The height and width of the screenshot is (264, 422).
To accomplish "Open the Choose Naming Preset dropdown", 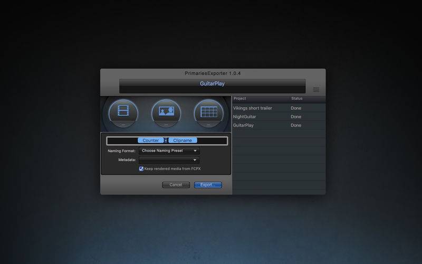I will pos(169,151).
